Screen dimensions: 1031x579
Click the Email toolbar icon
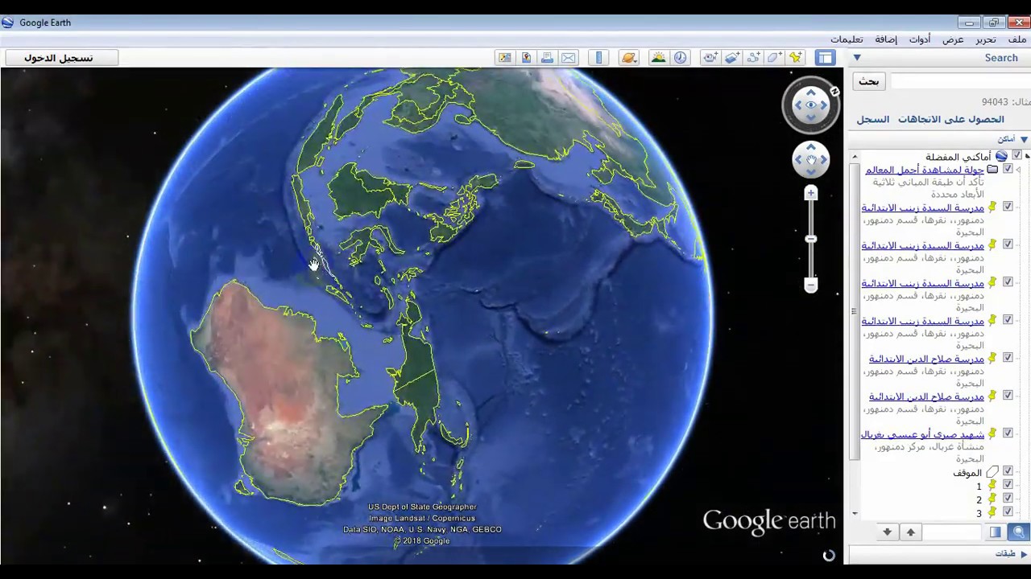coord(569,57)
